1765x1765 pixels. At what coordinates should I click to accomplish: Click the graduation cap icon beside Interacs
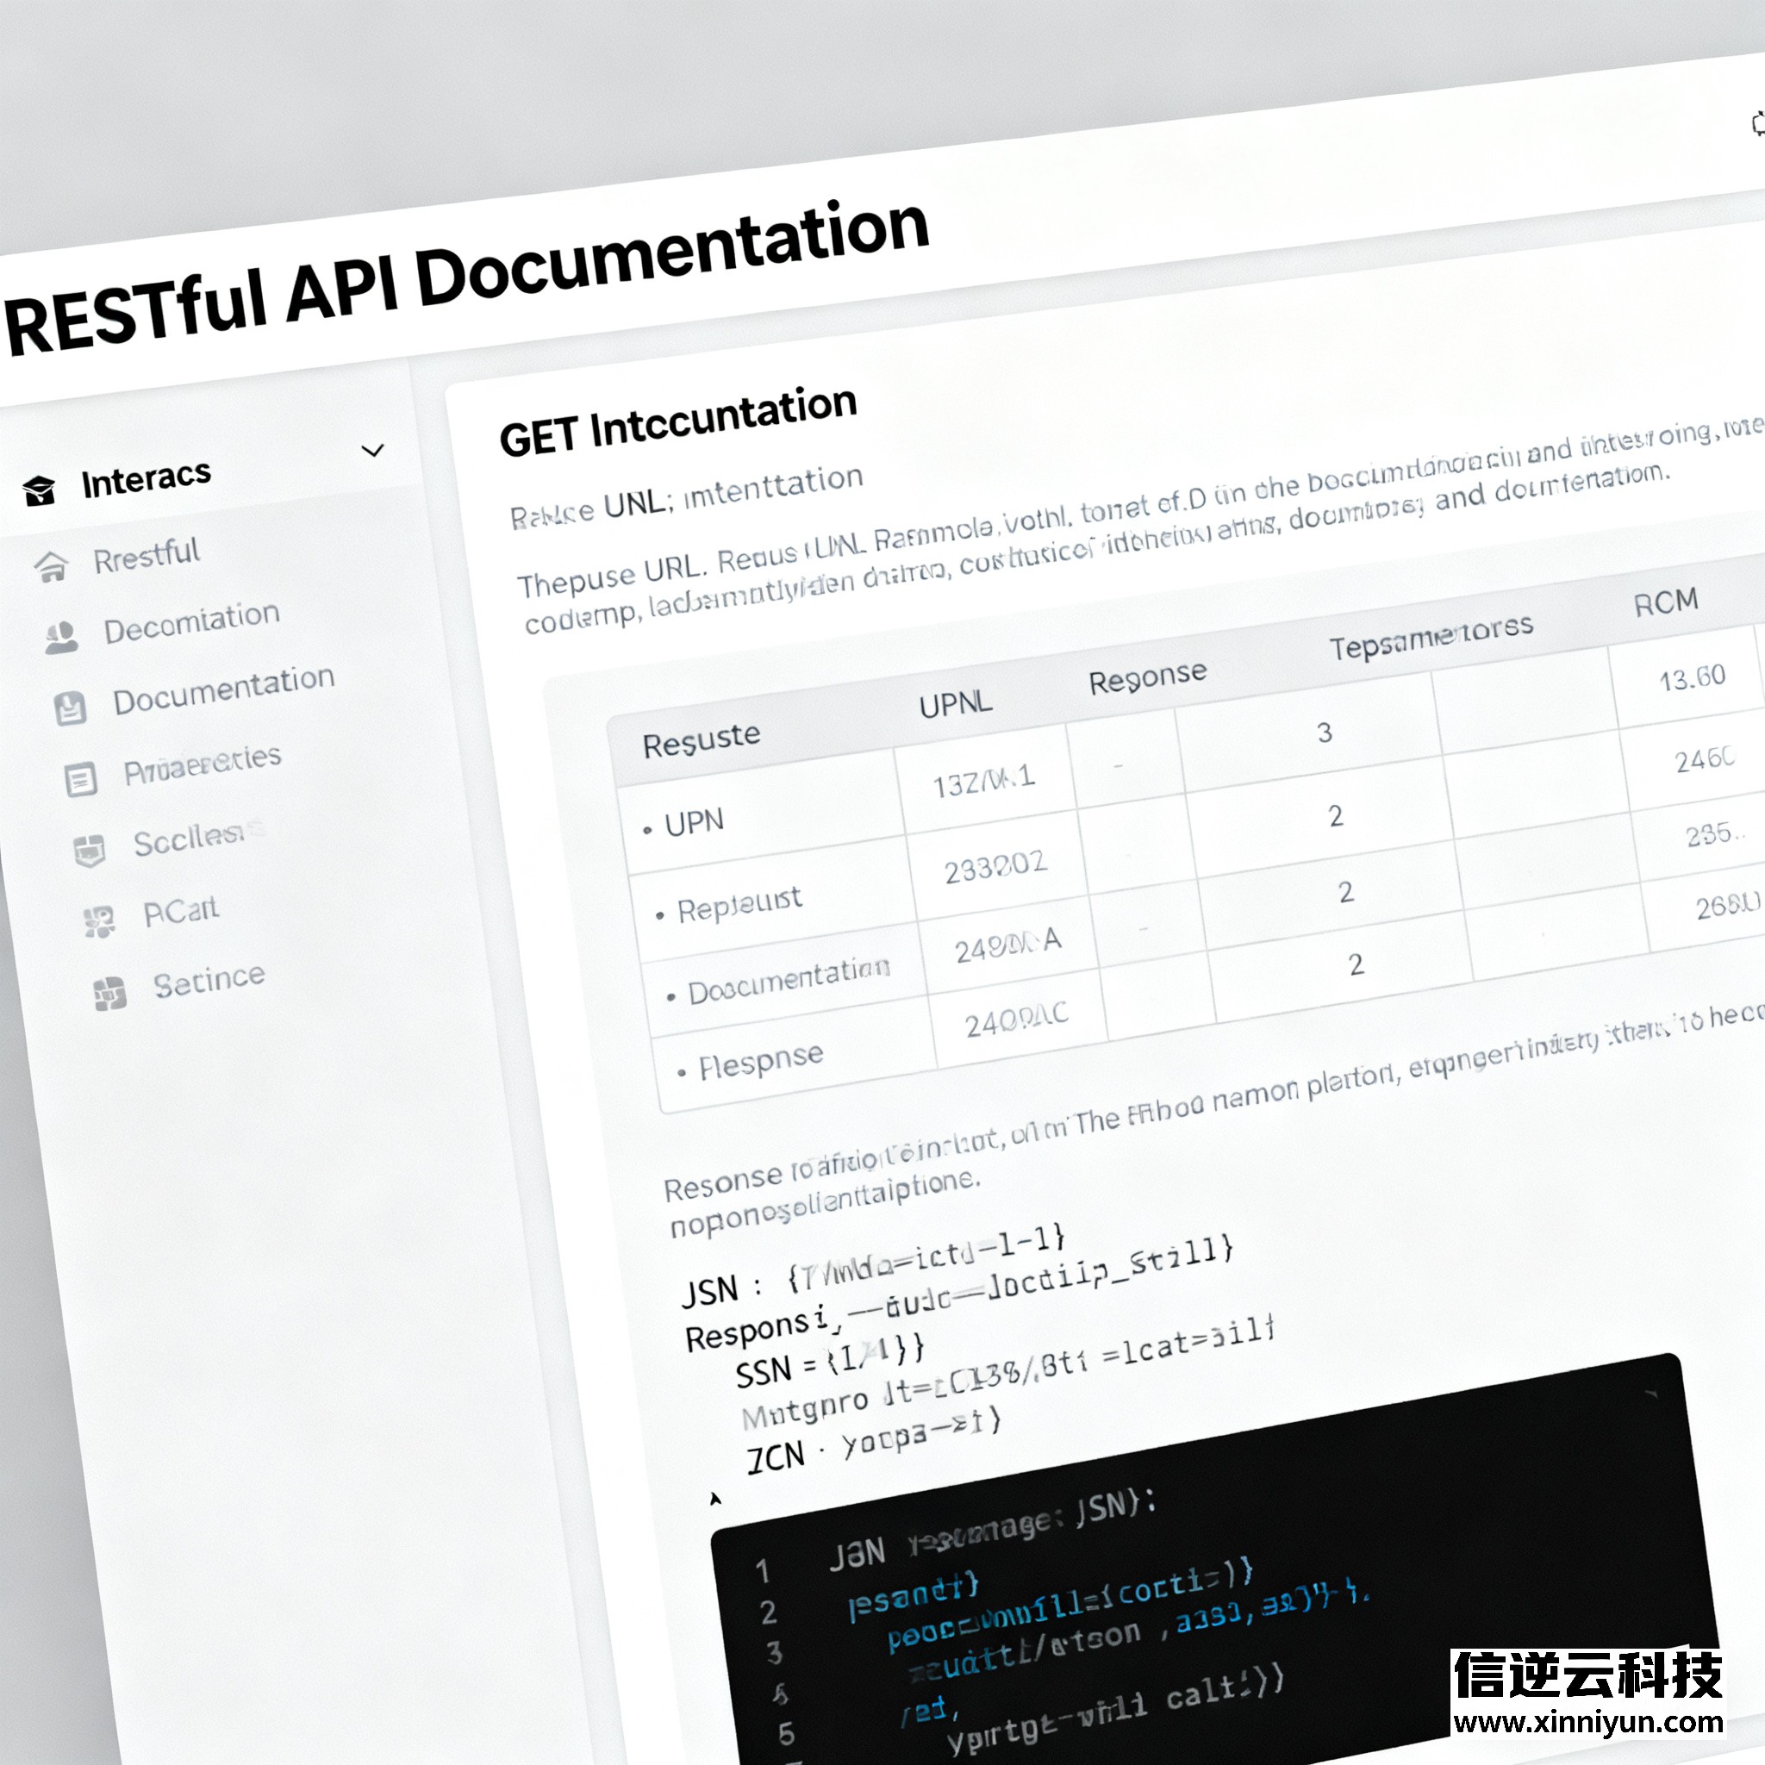[40, 490]
